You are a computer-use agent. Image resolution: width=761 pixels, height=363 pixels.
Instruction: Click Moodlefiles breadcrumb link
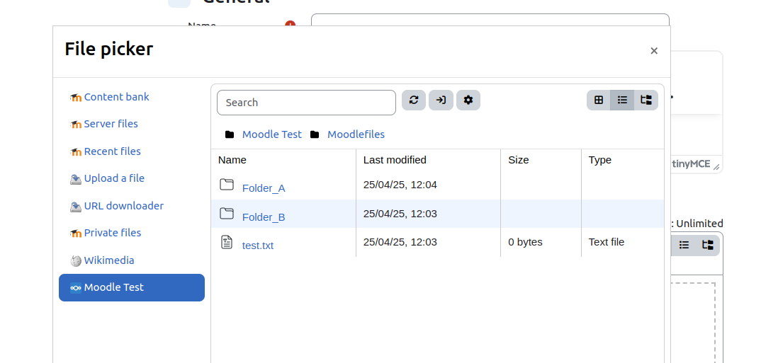356,134
